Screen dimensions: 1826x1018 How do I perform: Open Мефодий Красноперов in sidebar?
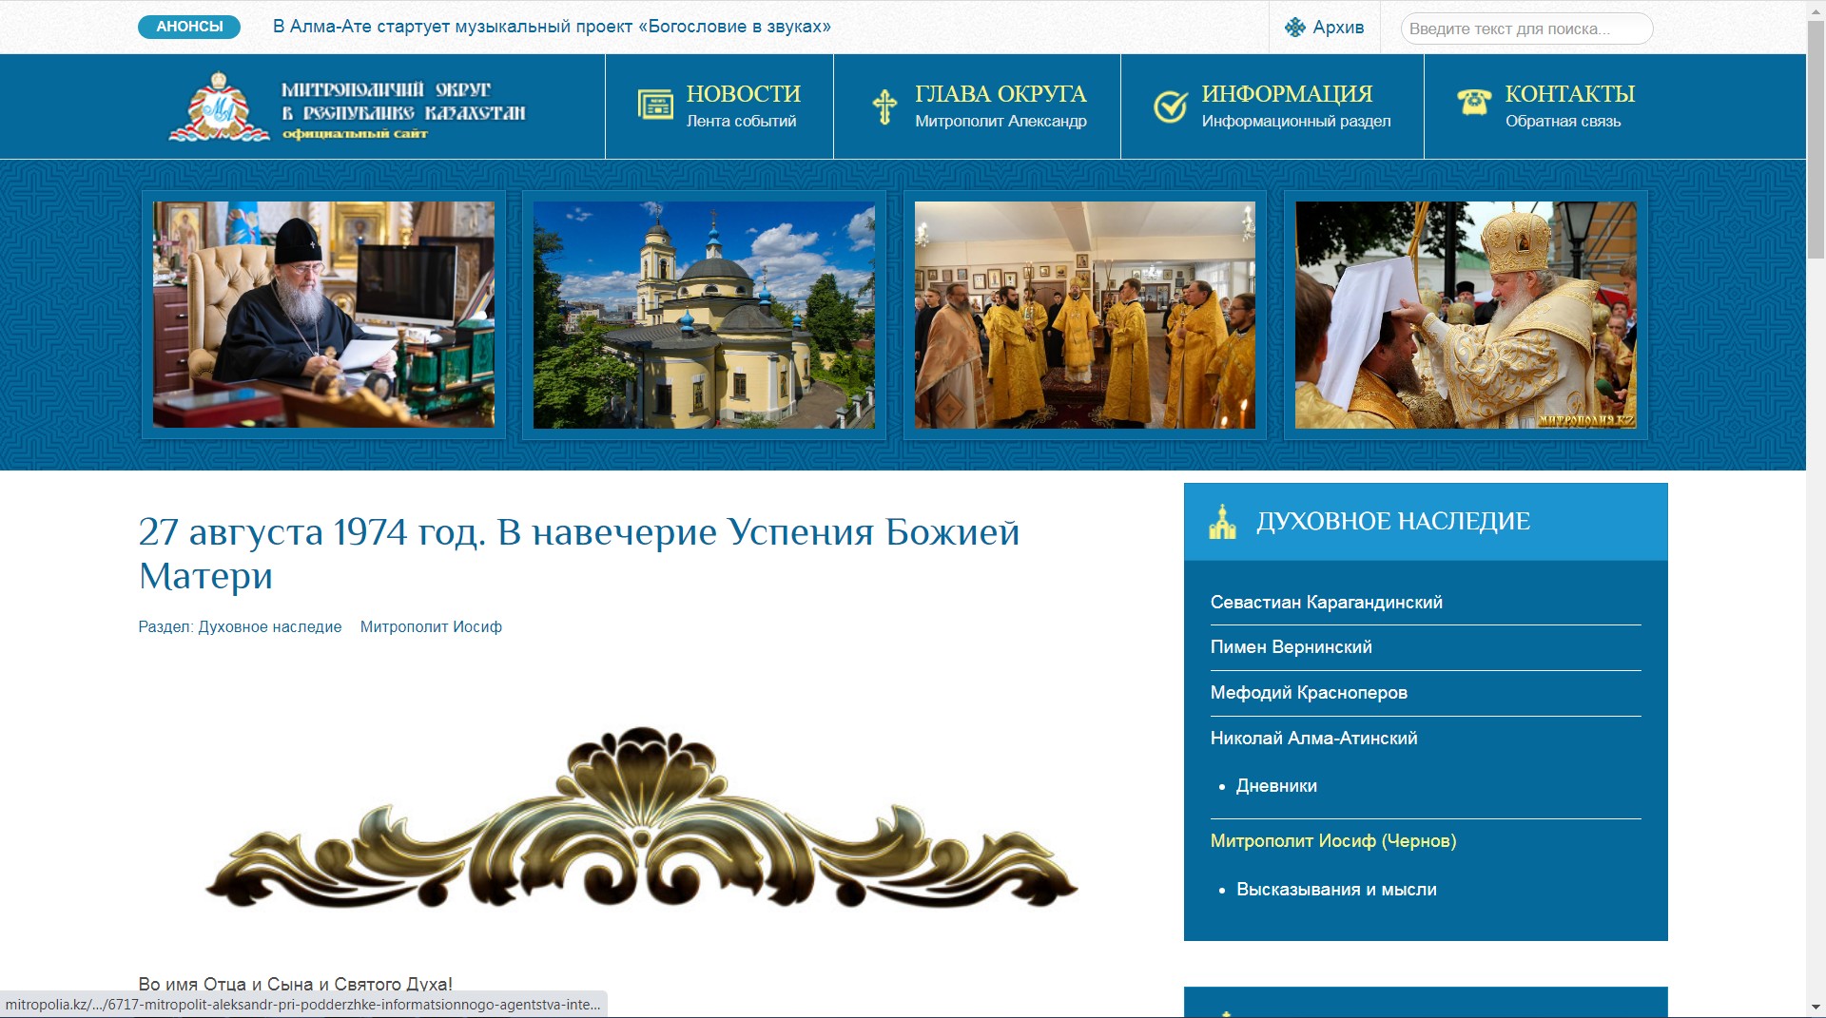point(1309,693)
